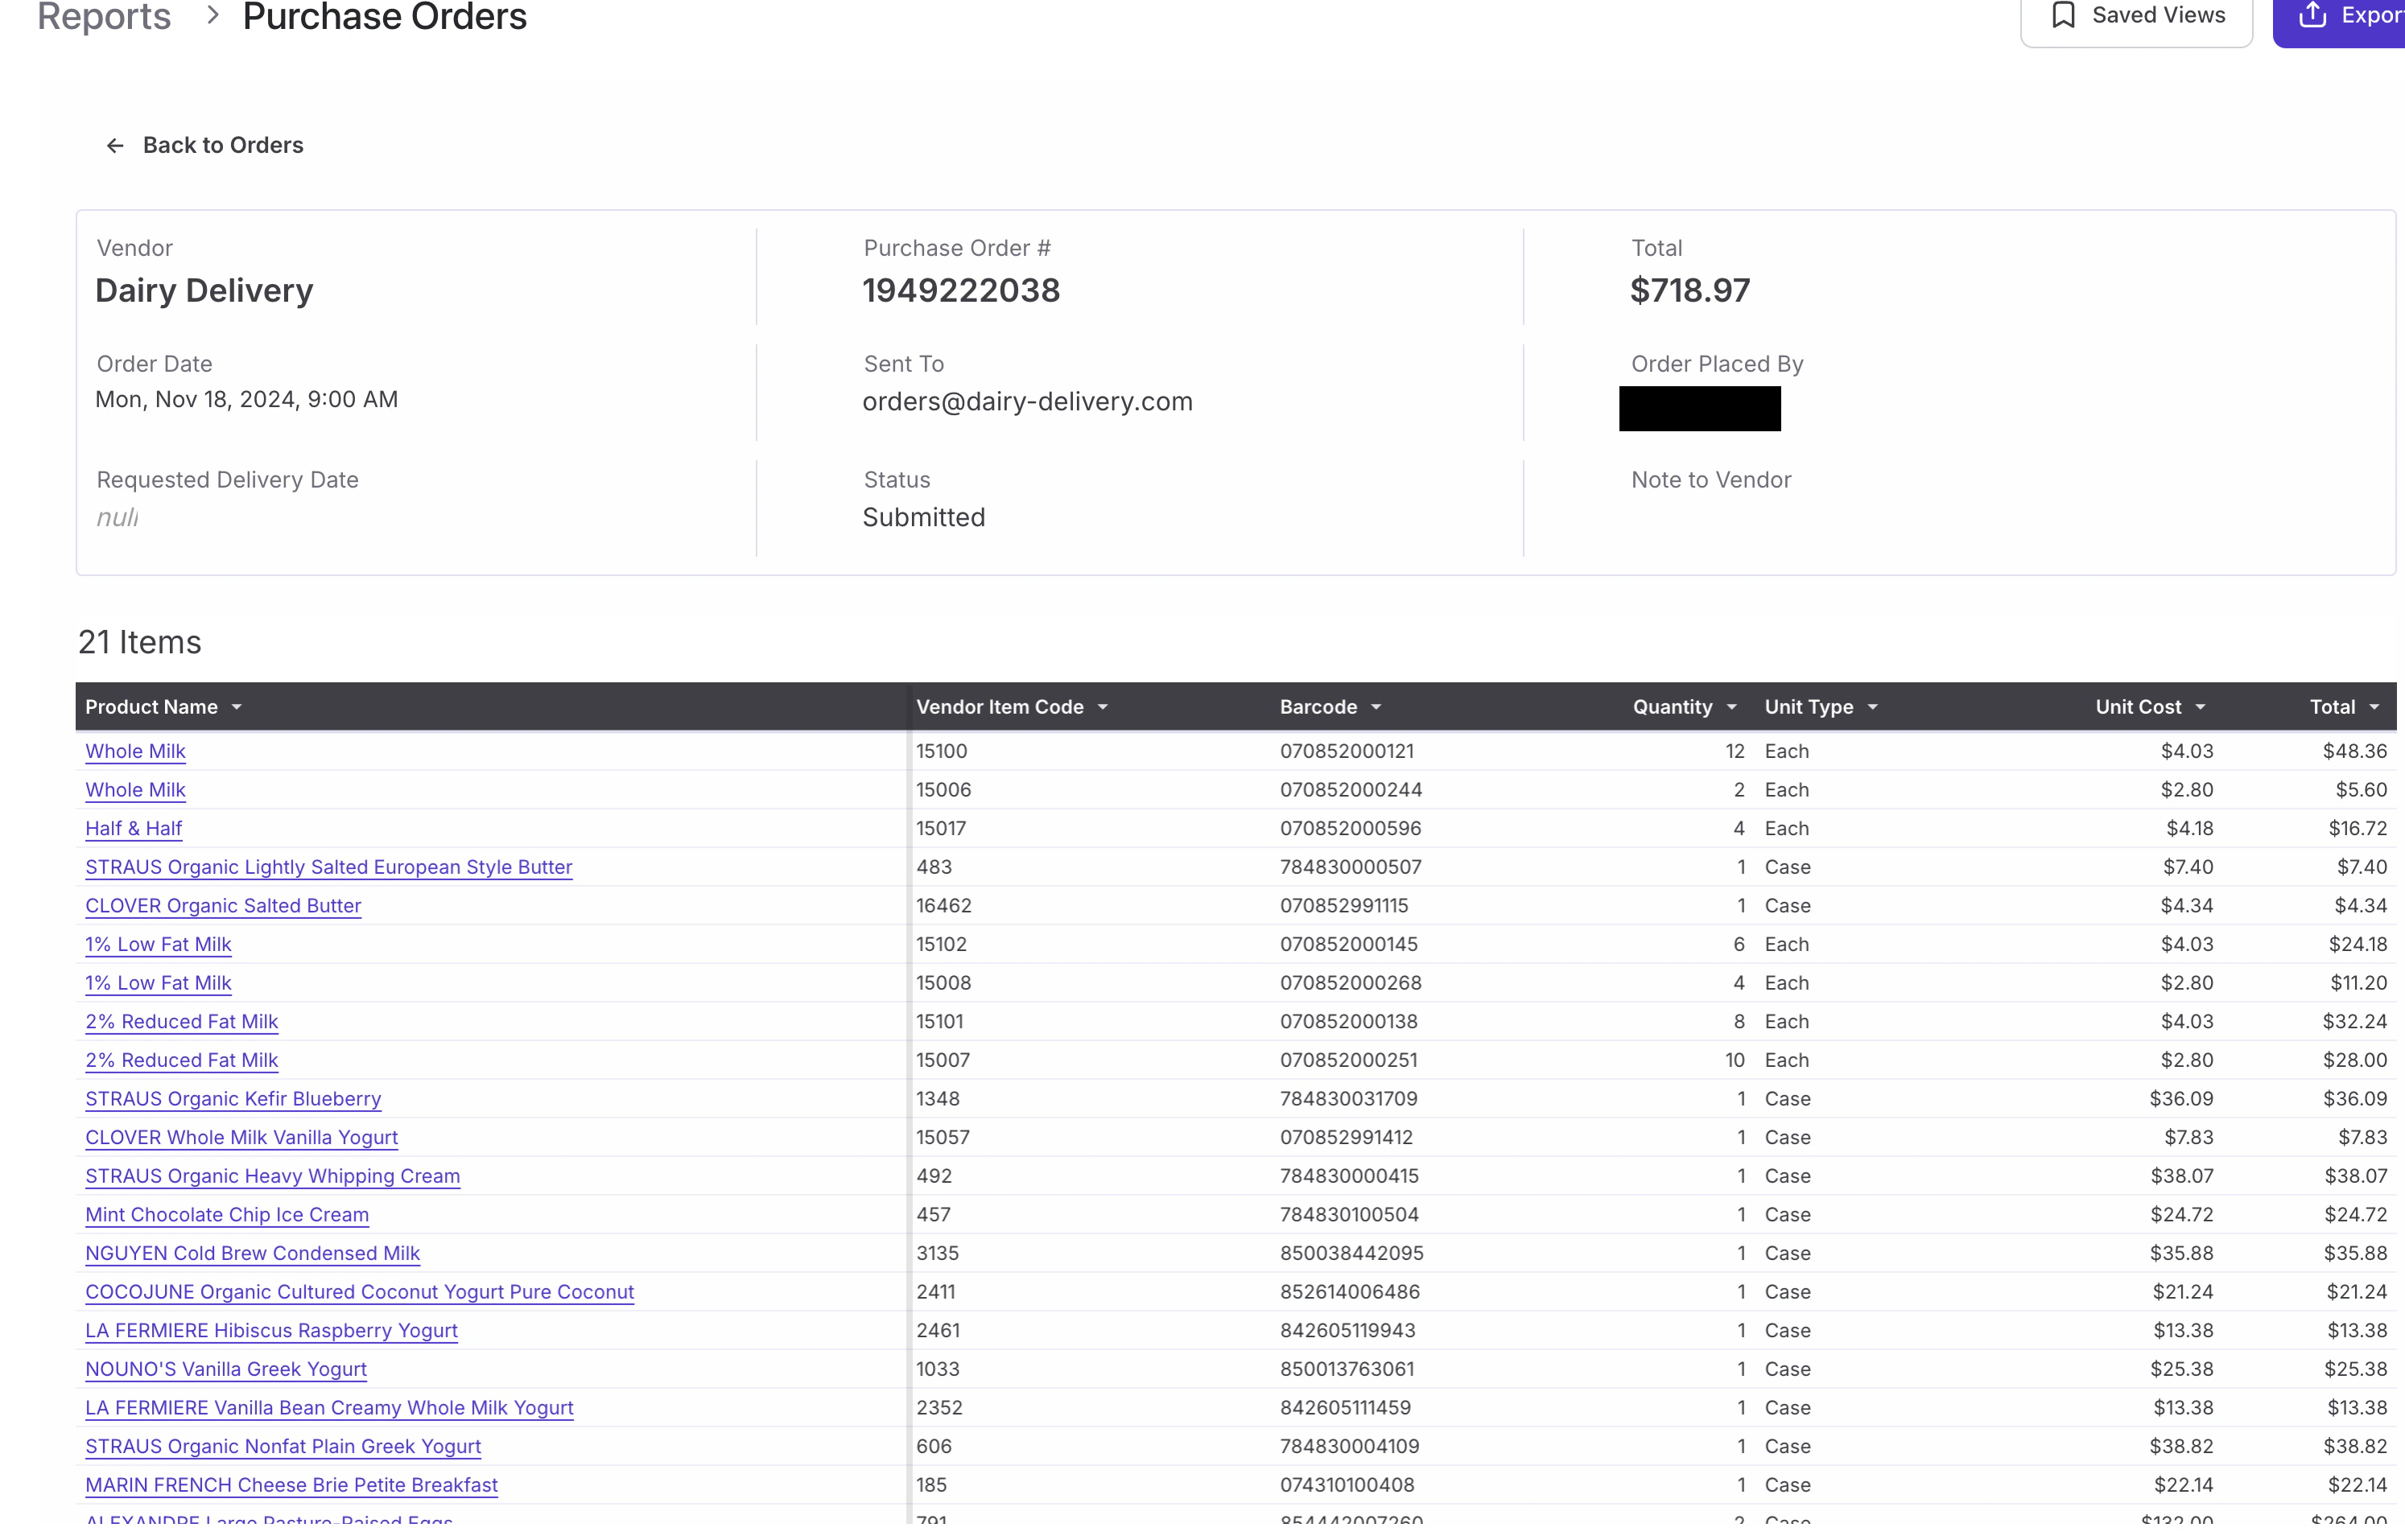Screen dimensions: 2405x1540
Task: Click the Purchase Orders breadcrumb title
Action: [x=384, y=16]
